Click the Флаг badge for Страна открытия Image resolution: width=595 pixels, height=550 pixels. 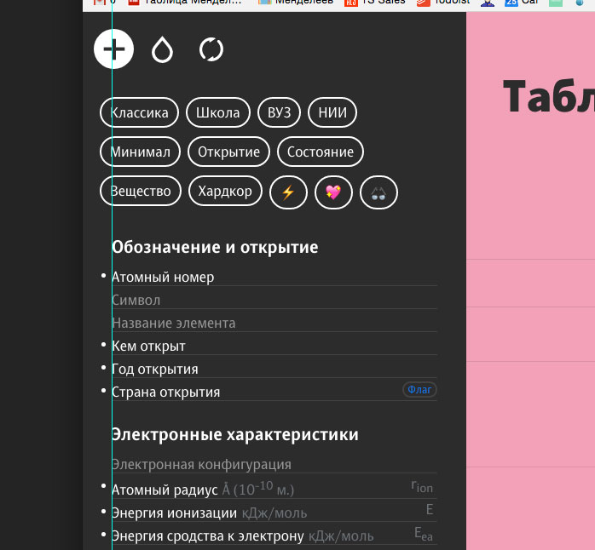click(x=419, y=390)
